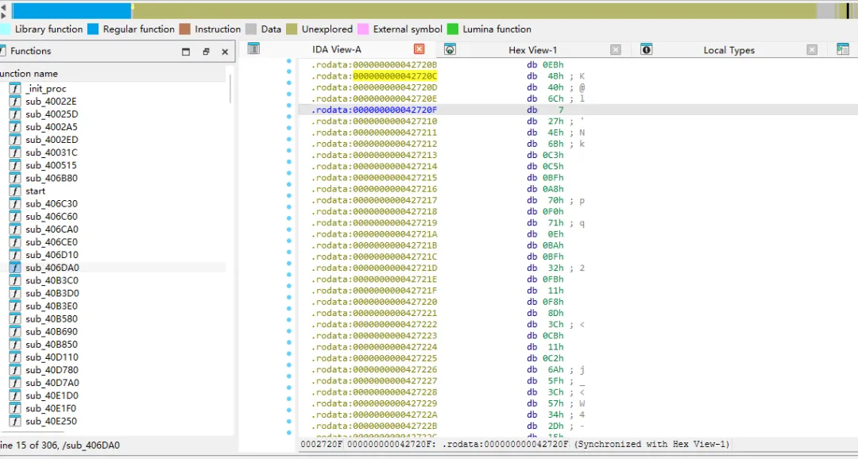Select function sub_406B80

coord(52,179)
